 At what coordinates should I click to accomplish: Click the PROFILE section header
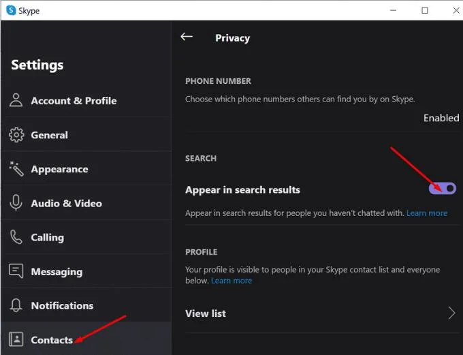coord(201,252)
